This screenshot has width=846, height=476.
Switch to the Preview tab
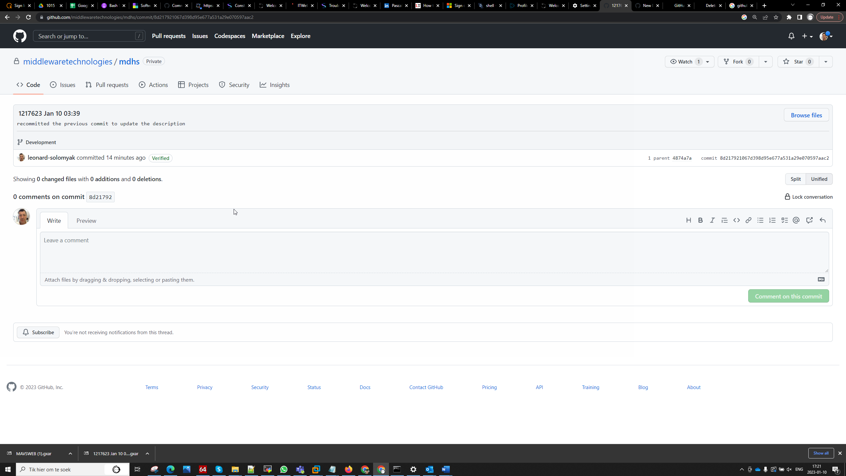pos(86,220)
